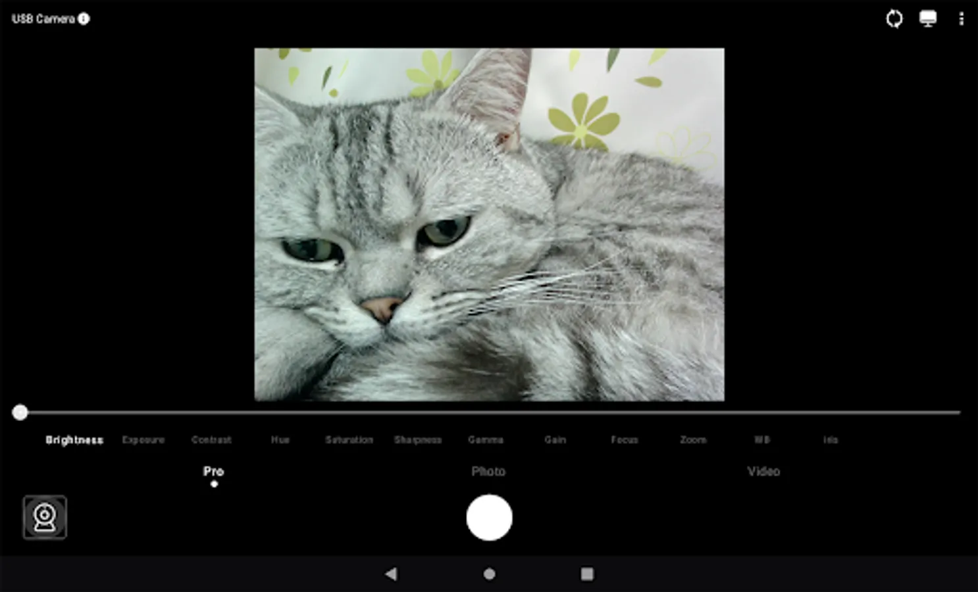Select the Focus control
978x592 pixels.
tap(624, 439)
